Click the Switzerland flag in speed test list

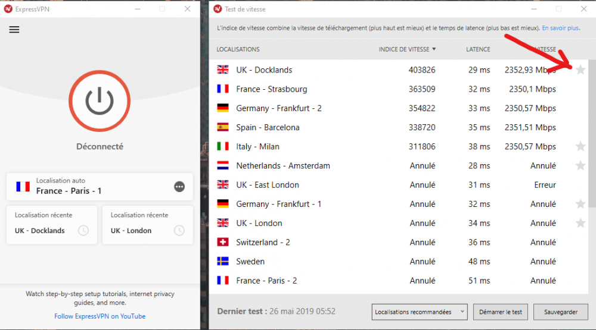223,242
